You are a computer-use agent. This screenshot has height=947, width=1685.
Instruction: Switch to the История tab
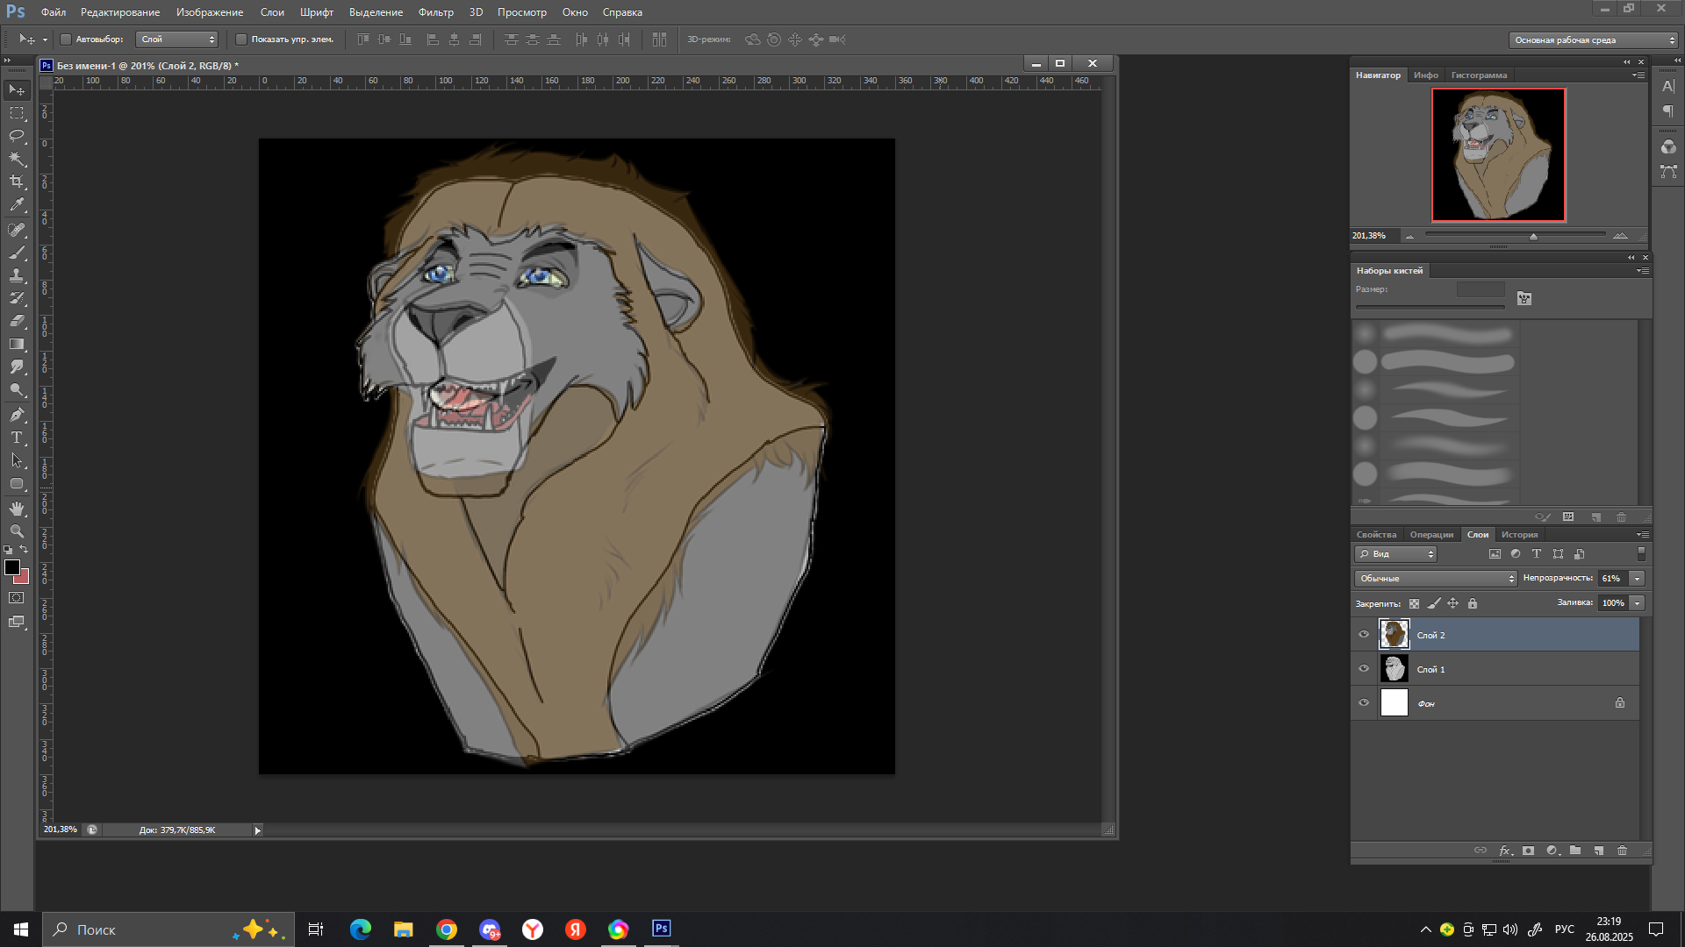coord(1519,535)
